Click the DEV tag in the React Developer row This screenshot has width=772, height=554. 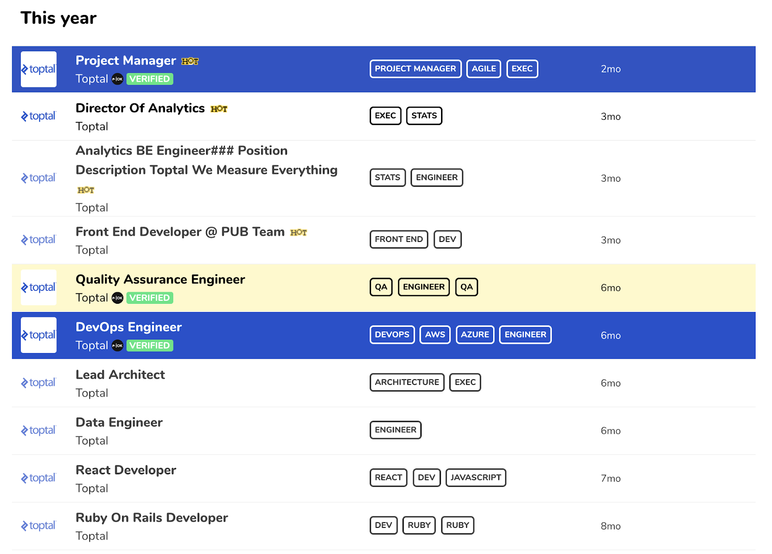point(427,478)
